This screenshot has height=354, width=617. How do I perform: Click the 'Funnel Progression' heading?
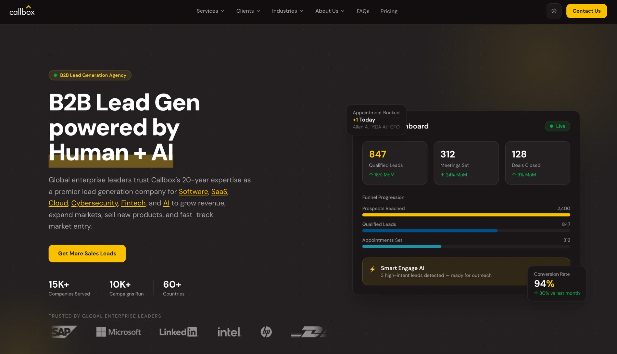coord(383,197)
